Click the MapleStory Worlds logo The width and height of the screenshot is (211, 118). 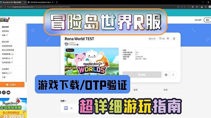[x=5, y=20]
